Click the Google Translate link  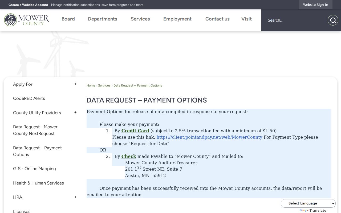(x=313, y=210)
